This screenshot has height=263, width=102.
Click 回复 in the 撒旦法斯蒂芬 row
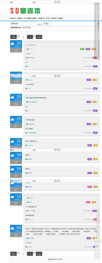coord(95,102)
